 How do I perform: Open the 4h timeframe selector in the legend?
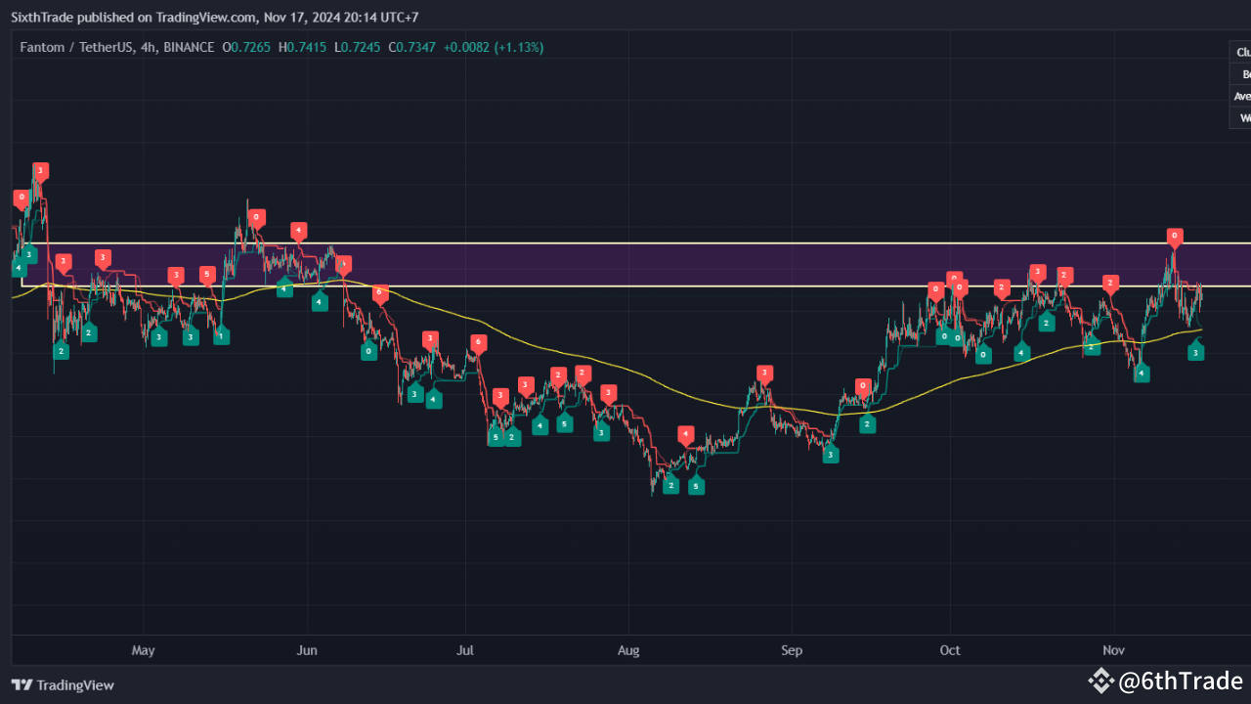[x=145, y=46]
